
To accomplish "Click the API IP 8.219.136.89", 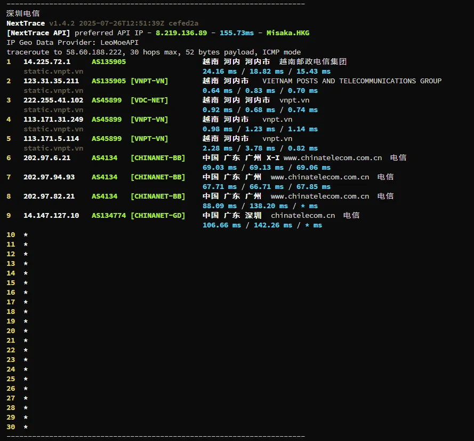I will click(181, 33).
